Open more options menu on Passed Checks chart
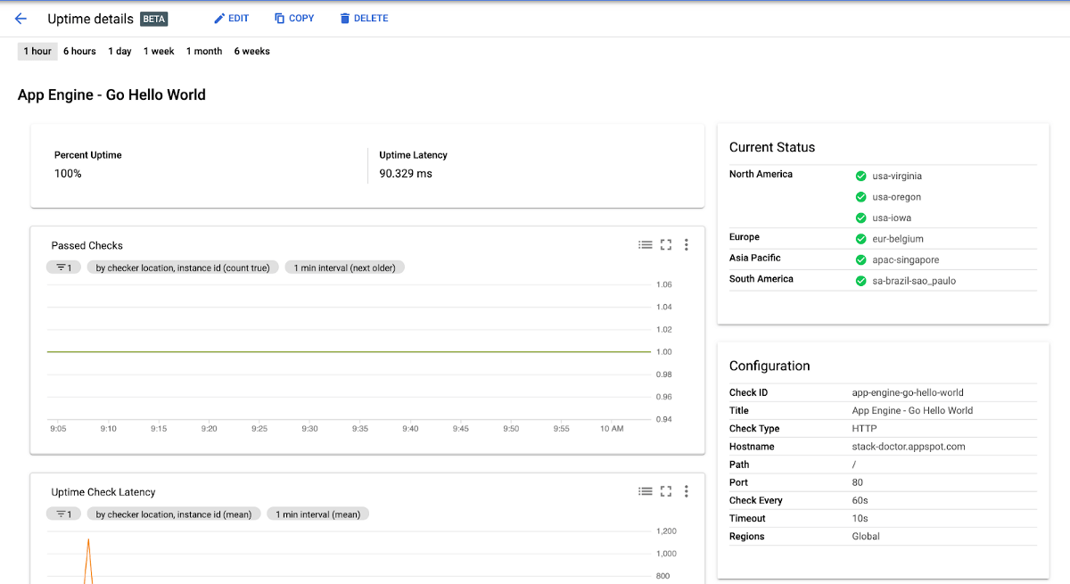This screenshot has height=584, width=1070. (x=687, y=245)
